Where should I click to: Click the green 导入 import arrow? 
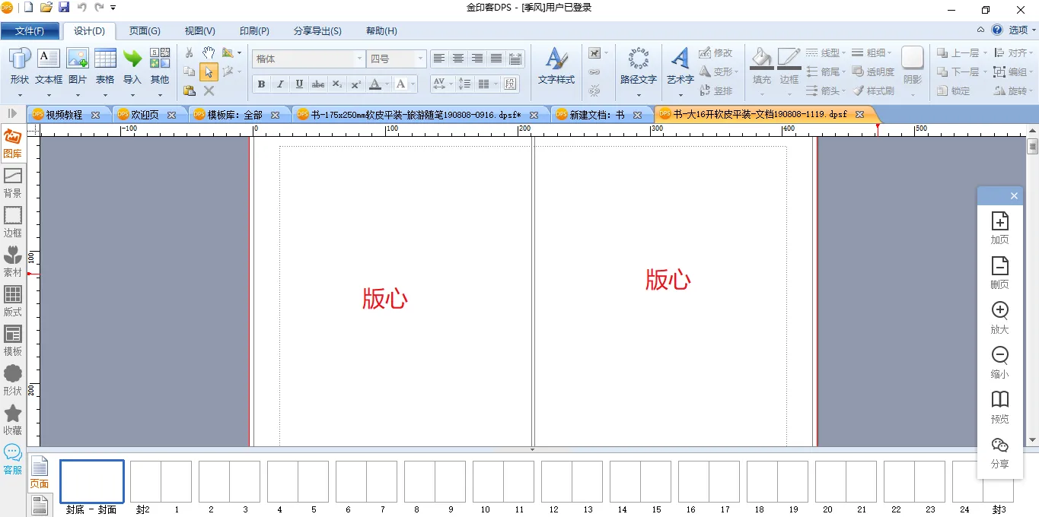(132, 59)
